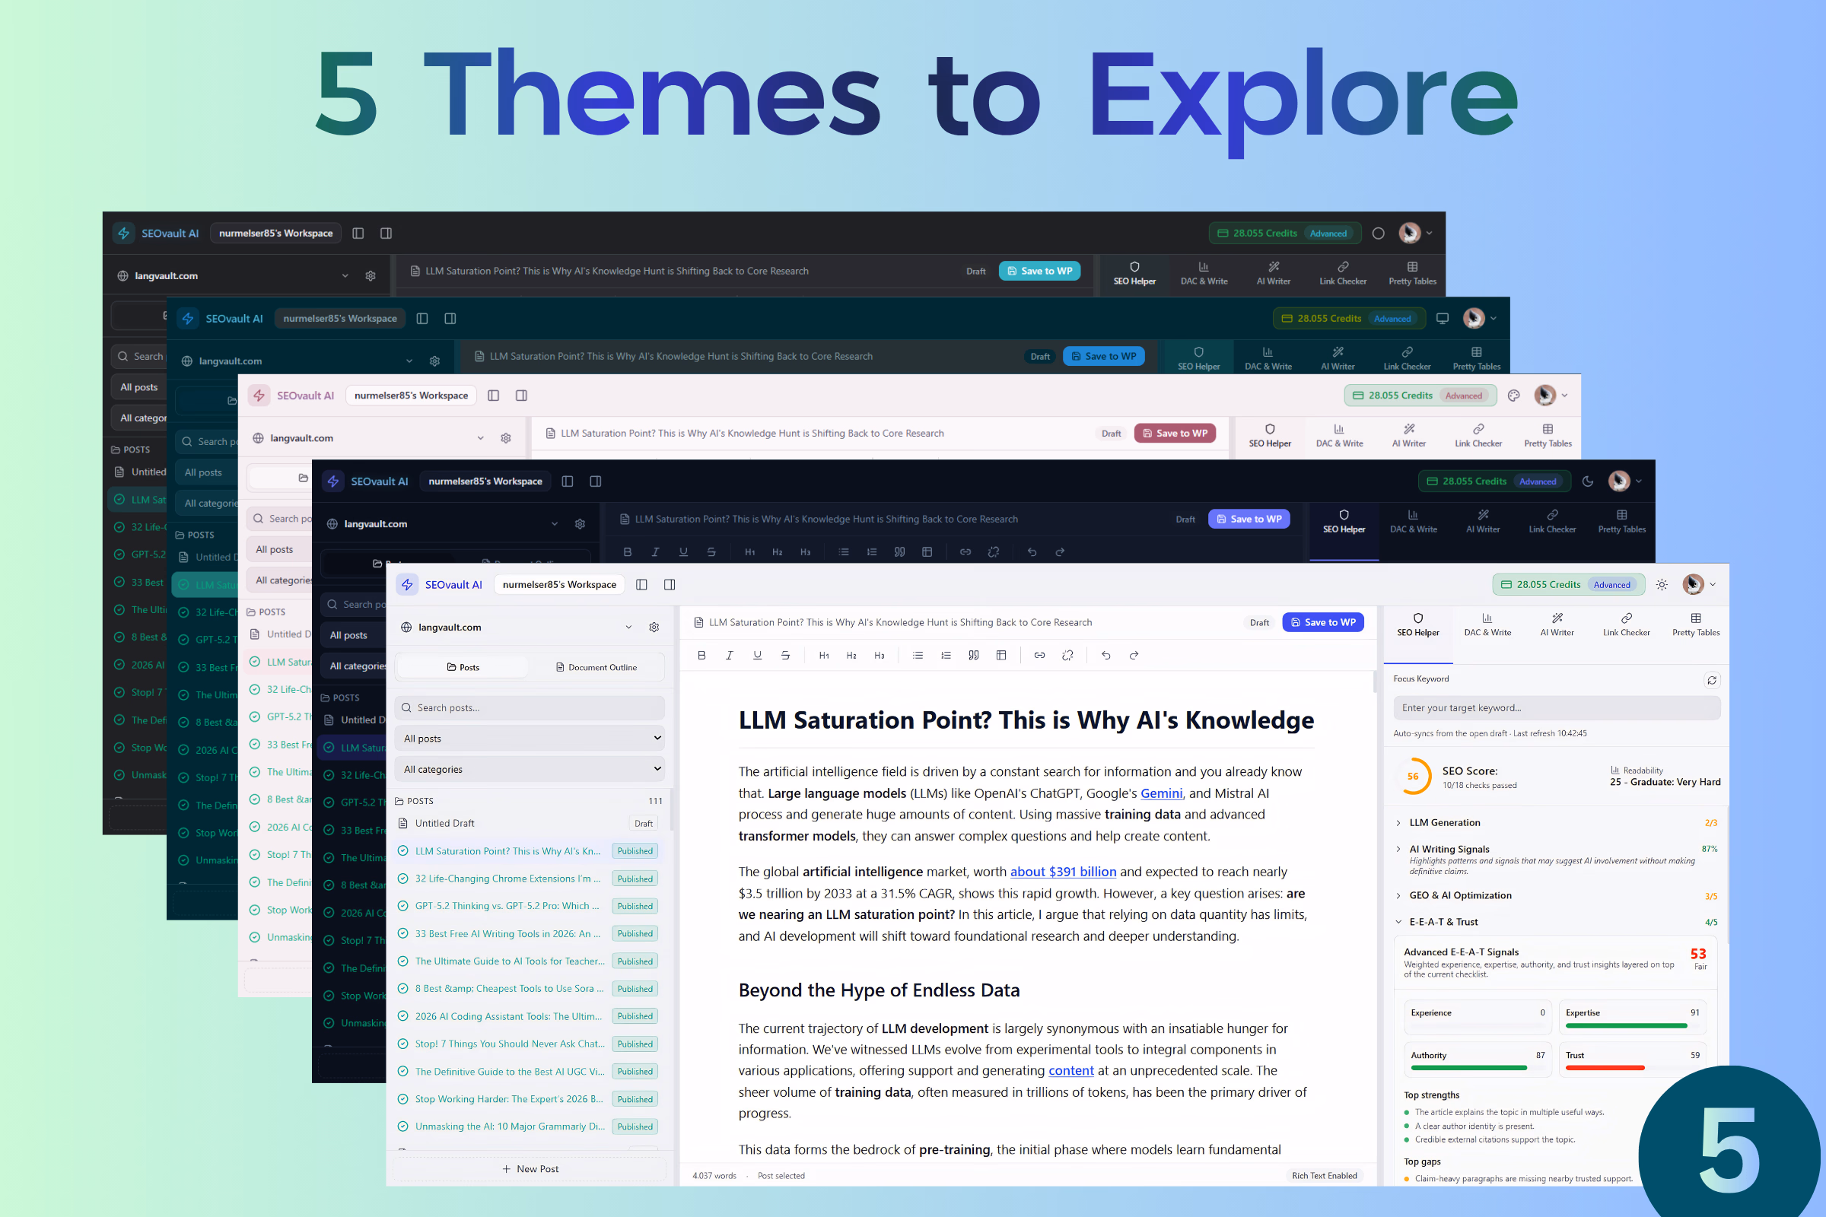The width and height of the screenshot is (1826, 1217).
Task: Toggle the moon theme icon in the navy window
Action: click(1588, 481)
